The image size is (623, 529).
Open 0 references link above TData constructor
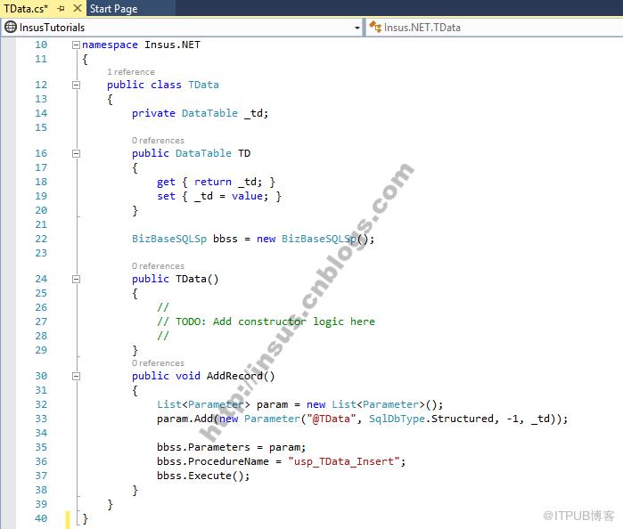158,266
